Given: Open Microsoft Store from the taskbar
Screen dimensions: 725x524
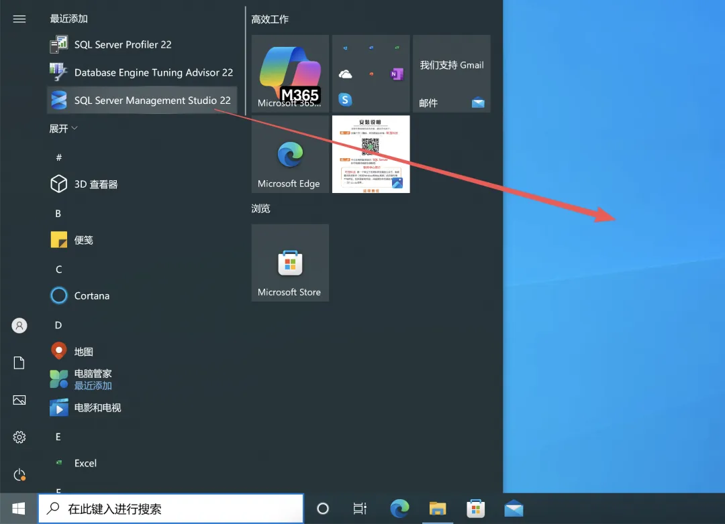Looking at the screenshot, I should pos(475,509).
